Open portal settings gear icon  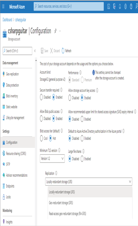coord(126,7)
